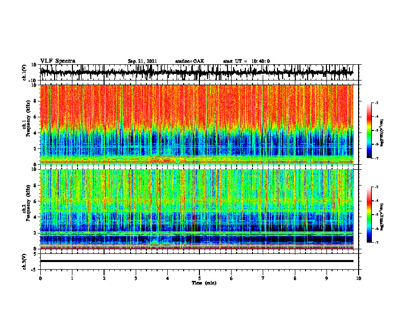Click time axis tick label "3"

[x=136, y=278]
